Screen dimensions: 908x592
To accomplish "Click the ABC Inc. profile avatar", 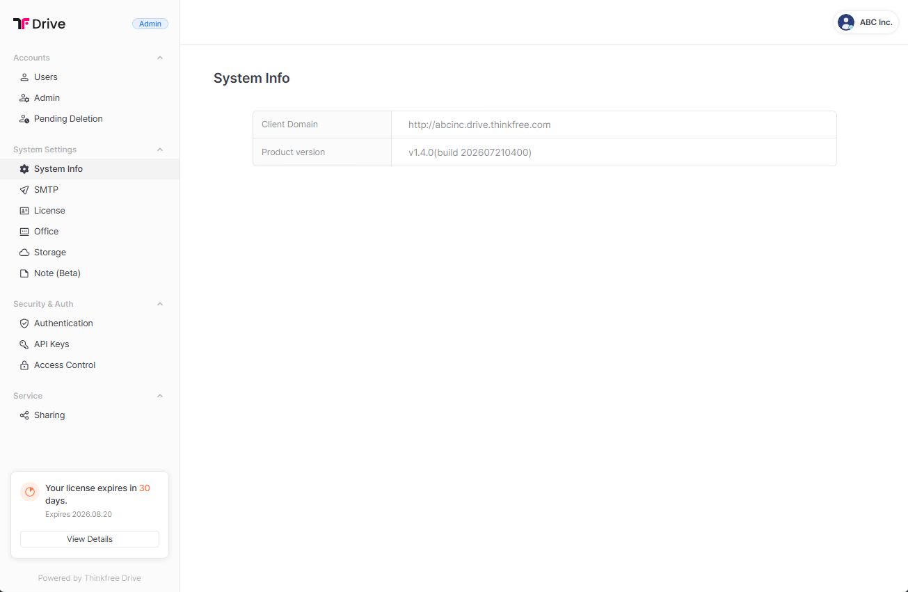I will pos(846,22).
